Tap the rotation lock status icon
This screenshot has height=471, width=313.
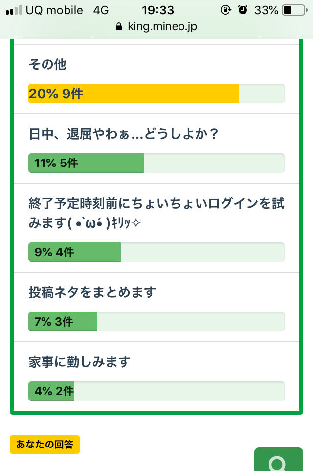[225, 10]
